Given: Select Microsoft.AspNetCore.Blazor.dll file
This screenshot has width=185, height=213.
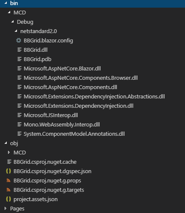Looking at the screenshot, I should pyautogui.click(x=62, y=69).
